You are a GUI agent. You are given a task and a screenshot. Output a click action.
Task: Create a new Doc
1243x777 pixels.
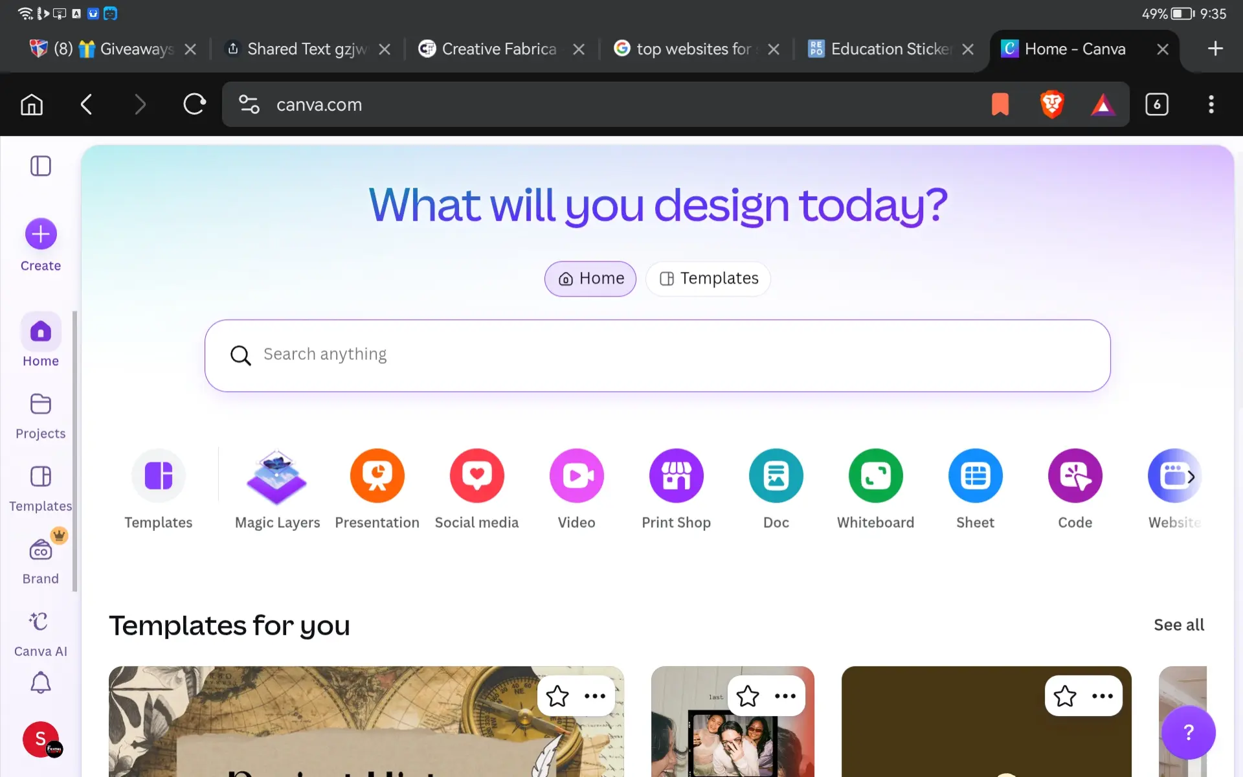point(776,489)
